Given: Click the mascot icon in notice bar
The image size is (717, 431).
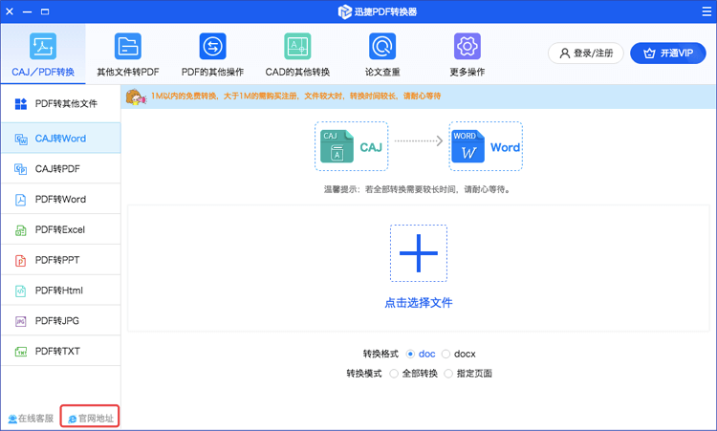Looking at the screenshot, I should pyautogui.click(x=136, y=97).
